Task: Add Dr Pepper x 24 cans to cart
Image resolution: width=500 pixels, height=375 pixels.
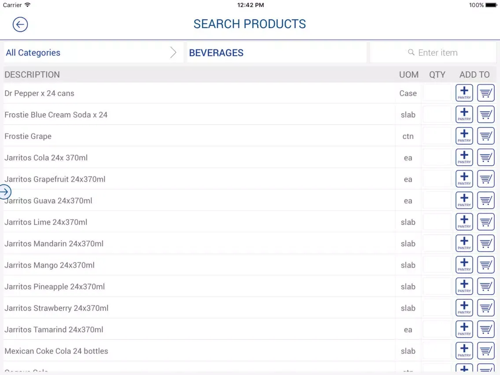Action: tap(485, 93)
